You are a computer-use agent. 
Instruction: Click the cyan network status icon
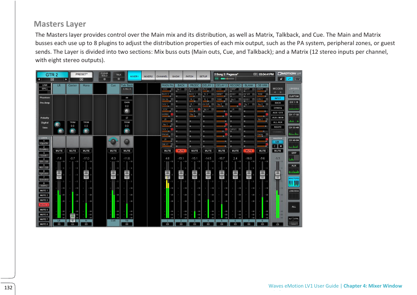click(289, 79)
